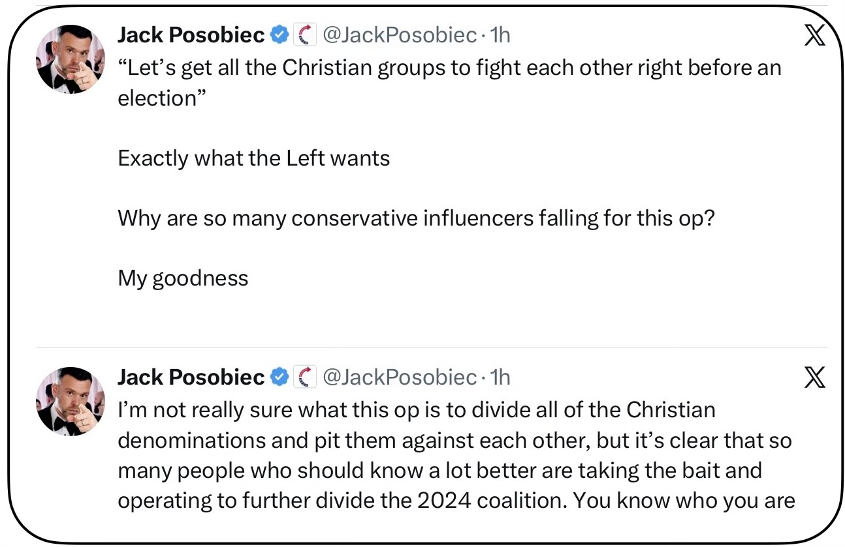Click the blue verified badge in the second tweet
This screenshot has height=547, width=845.
coord(280,377)
